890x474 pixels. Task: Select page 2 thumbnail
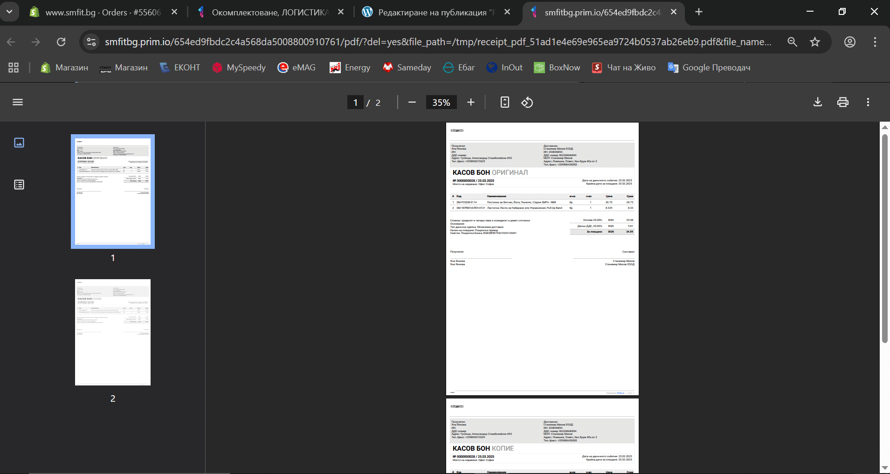(x=113, y=332)
